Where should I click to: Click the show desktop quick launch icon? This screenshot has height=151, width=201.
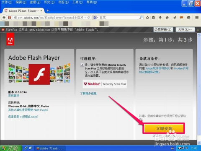tap(31, 148)
